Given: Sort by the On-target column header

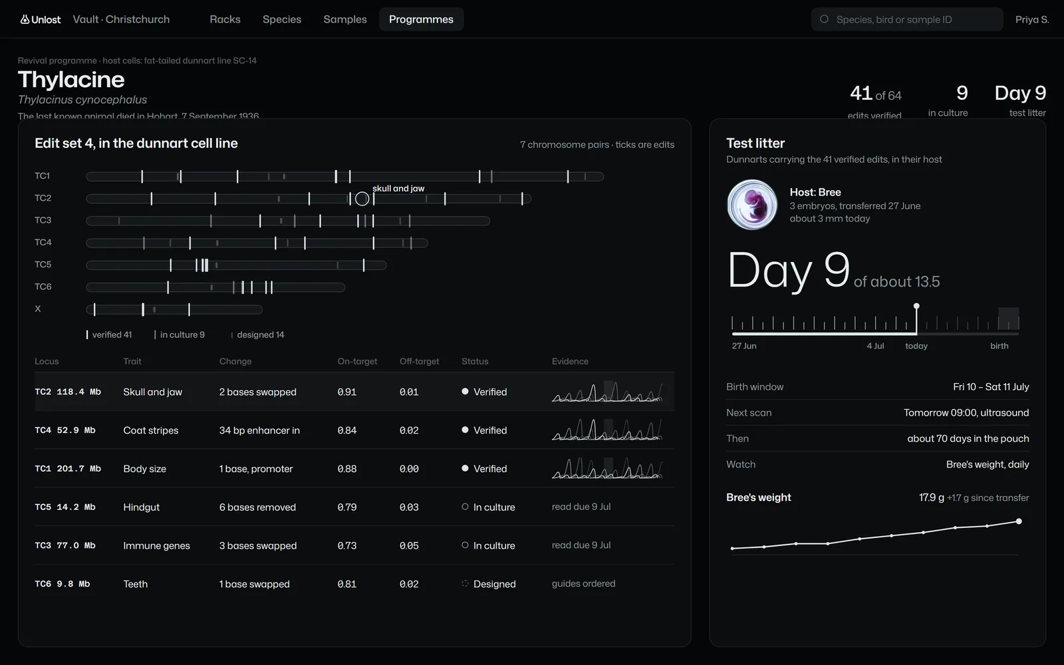Looking at the screenshot, I should [357, 361].
